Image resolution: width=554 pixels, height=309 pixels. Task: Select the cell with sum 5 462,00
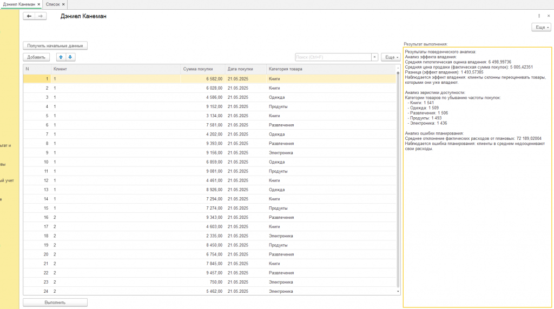click(x=203, y=291)
